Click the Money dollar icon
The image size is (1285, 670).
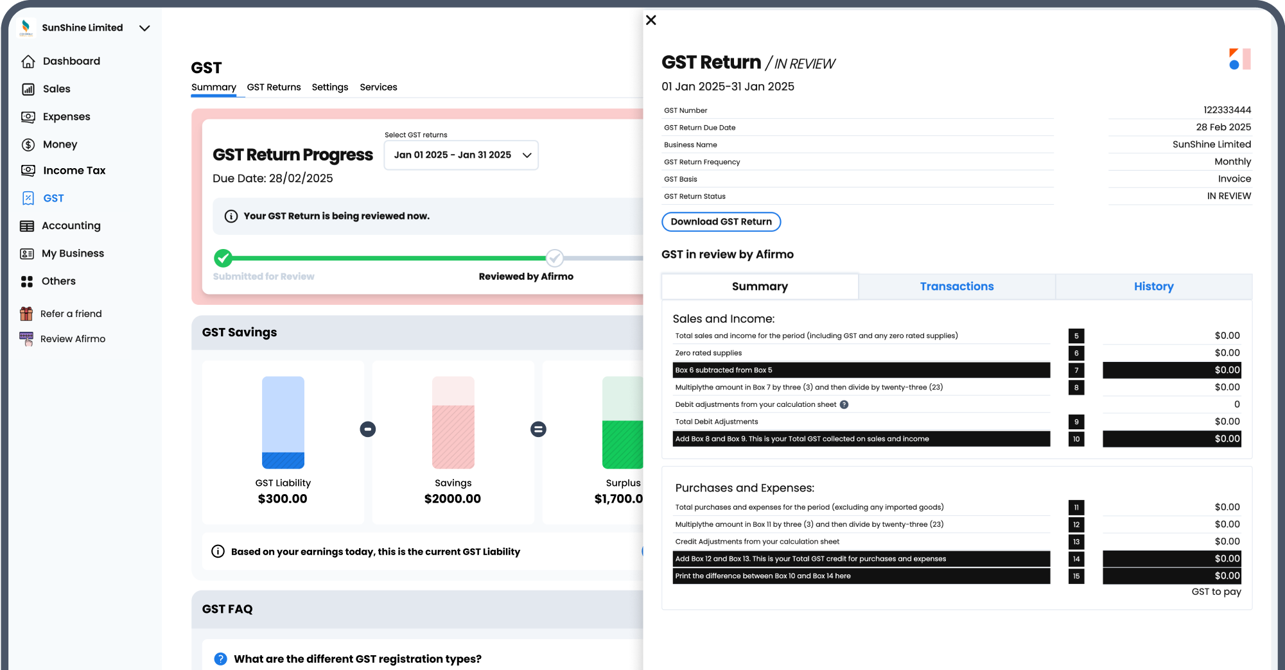tap(28, 144)
